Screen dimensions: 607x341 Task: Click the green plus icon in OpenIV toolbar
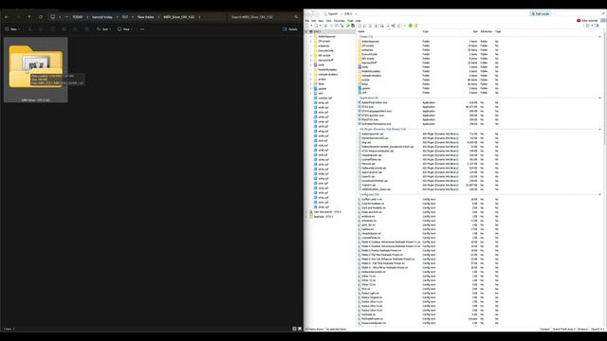coord(411,26)
